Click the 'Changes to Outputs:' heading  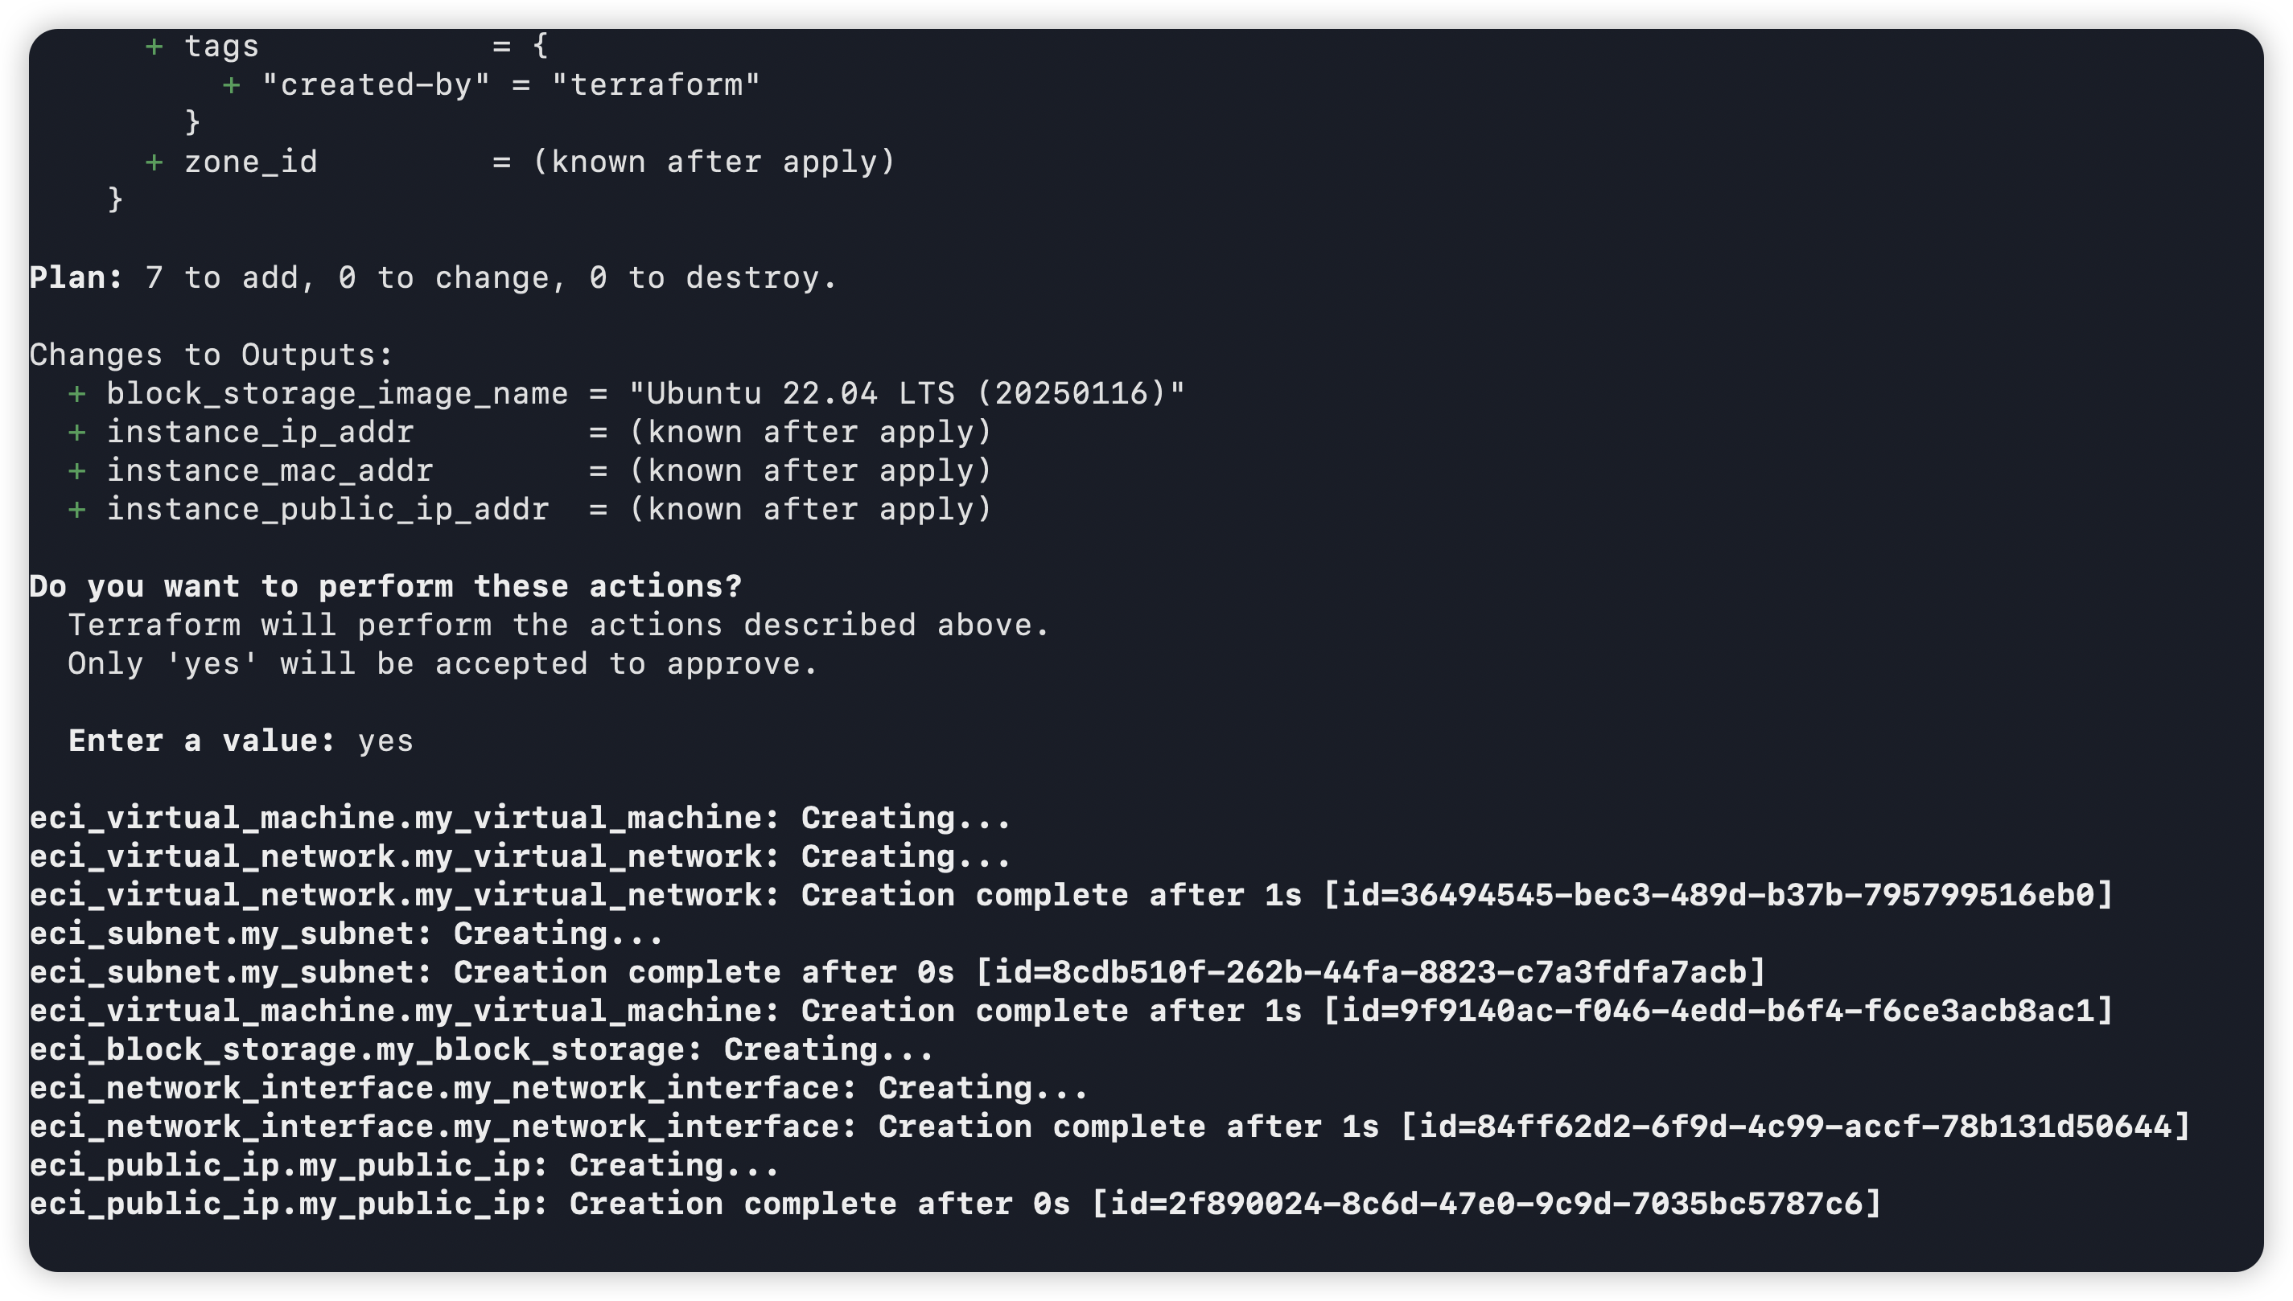point(211,355)
